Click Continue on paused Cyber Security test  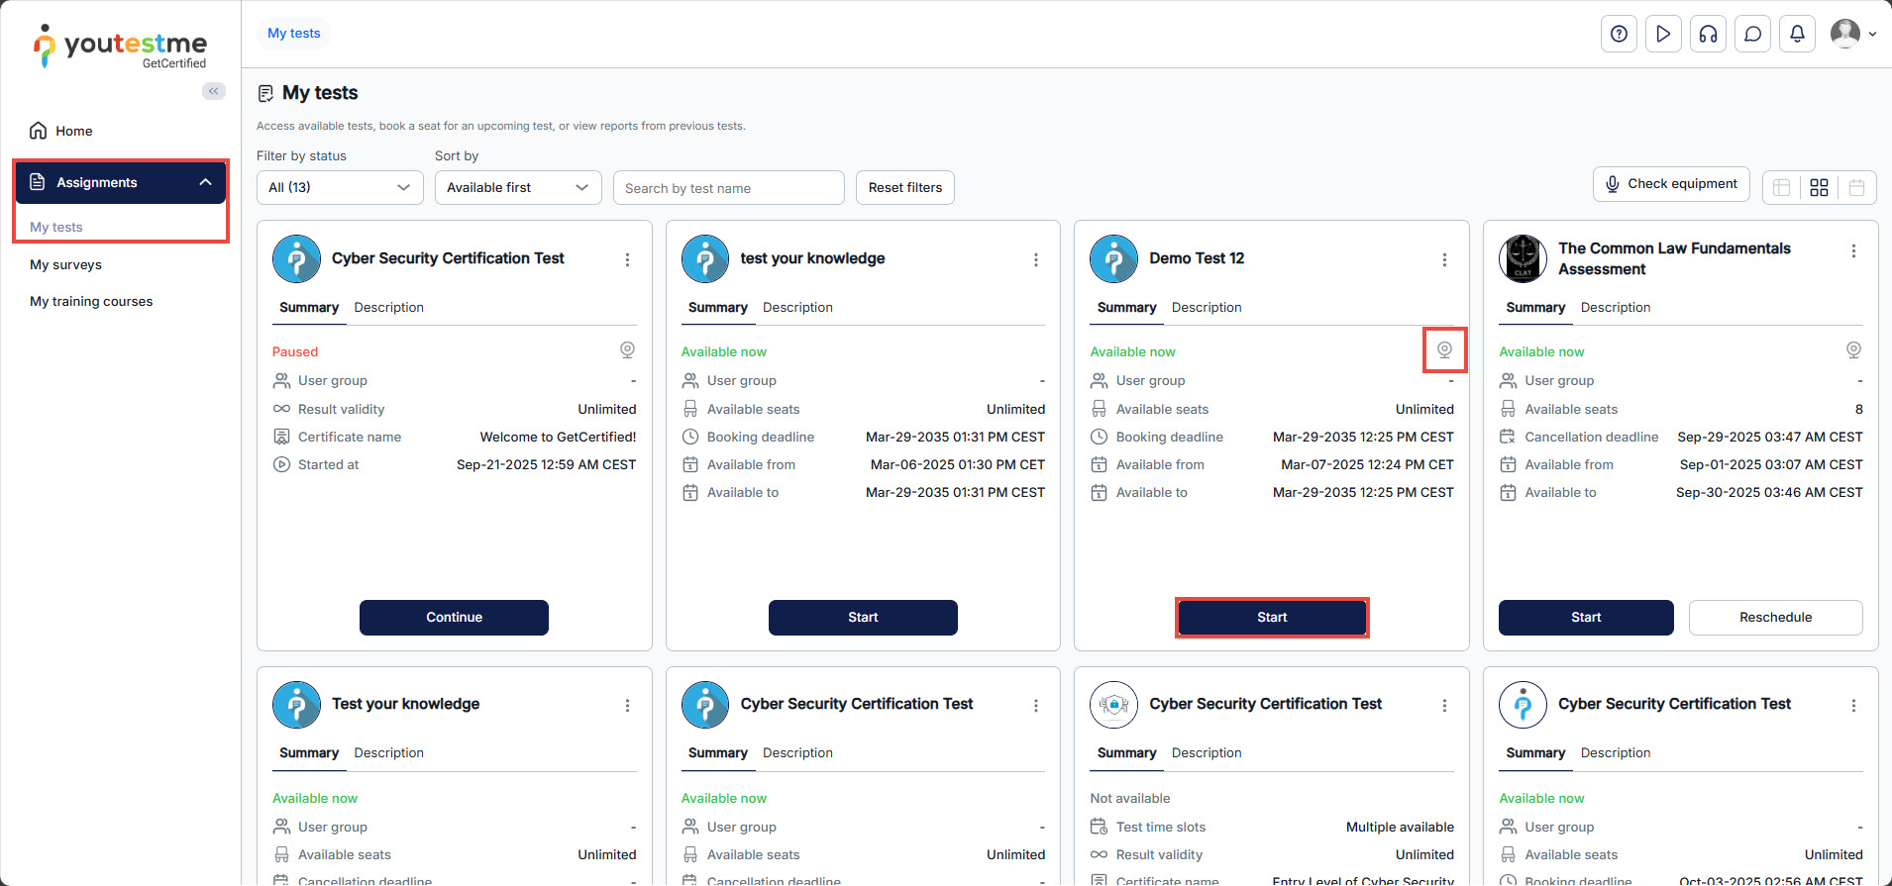(x=454, y=617)
